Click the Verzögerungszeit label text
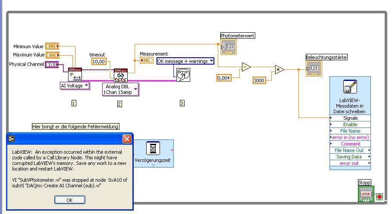The width and height of the screenshot is (392, 214). tap(153, 160)
